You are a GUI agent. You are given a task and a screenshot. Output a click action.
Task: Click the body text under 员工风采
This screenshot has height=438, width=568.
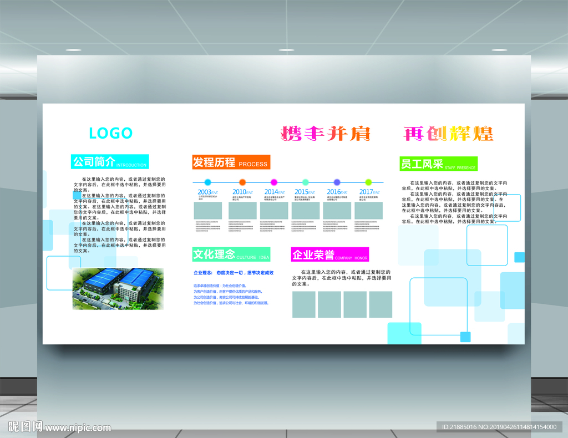(x=455, y=202)
